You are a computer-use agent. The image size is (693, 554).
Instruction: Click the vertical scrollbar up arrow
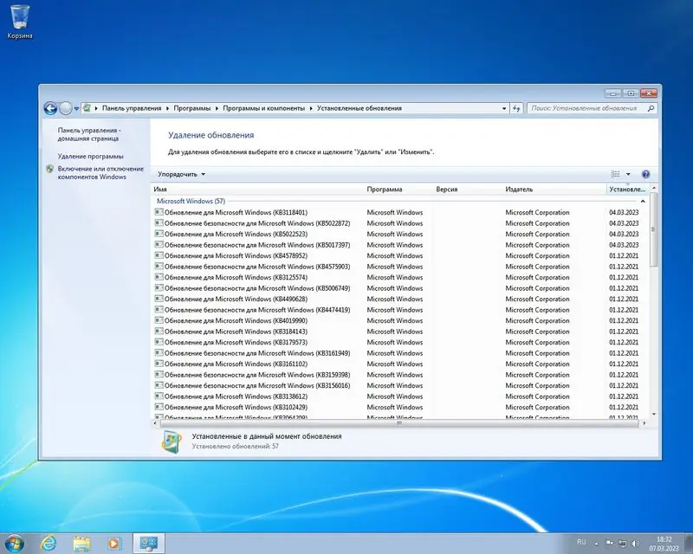pyautogui.click(x=654, y=189)
